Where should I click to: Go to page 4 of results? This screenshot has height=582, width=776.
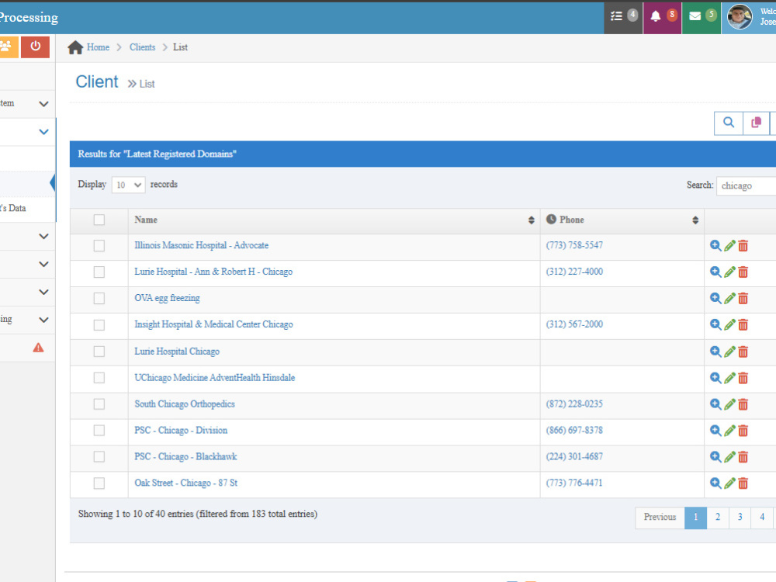coord(762,518)
